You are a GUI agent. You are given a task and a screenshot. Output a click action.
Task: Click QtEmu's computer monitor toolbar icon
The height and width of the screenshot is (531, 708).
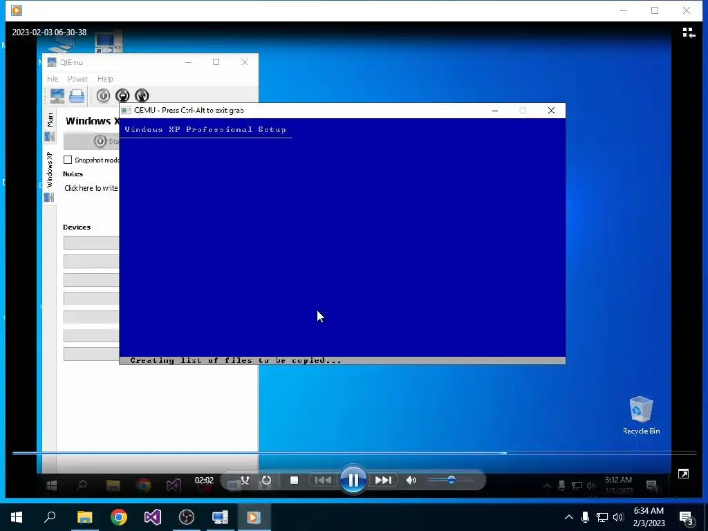tap(57, 95)
